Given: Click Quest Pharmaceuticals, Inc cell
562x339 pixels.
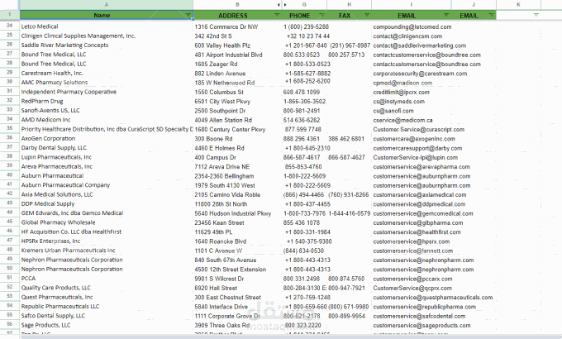Looking at the screenshot, I should pyautogui.click(x=107, y=297).
